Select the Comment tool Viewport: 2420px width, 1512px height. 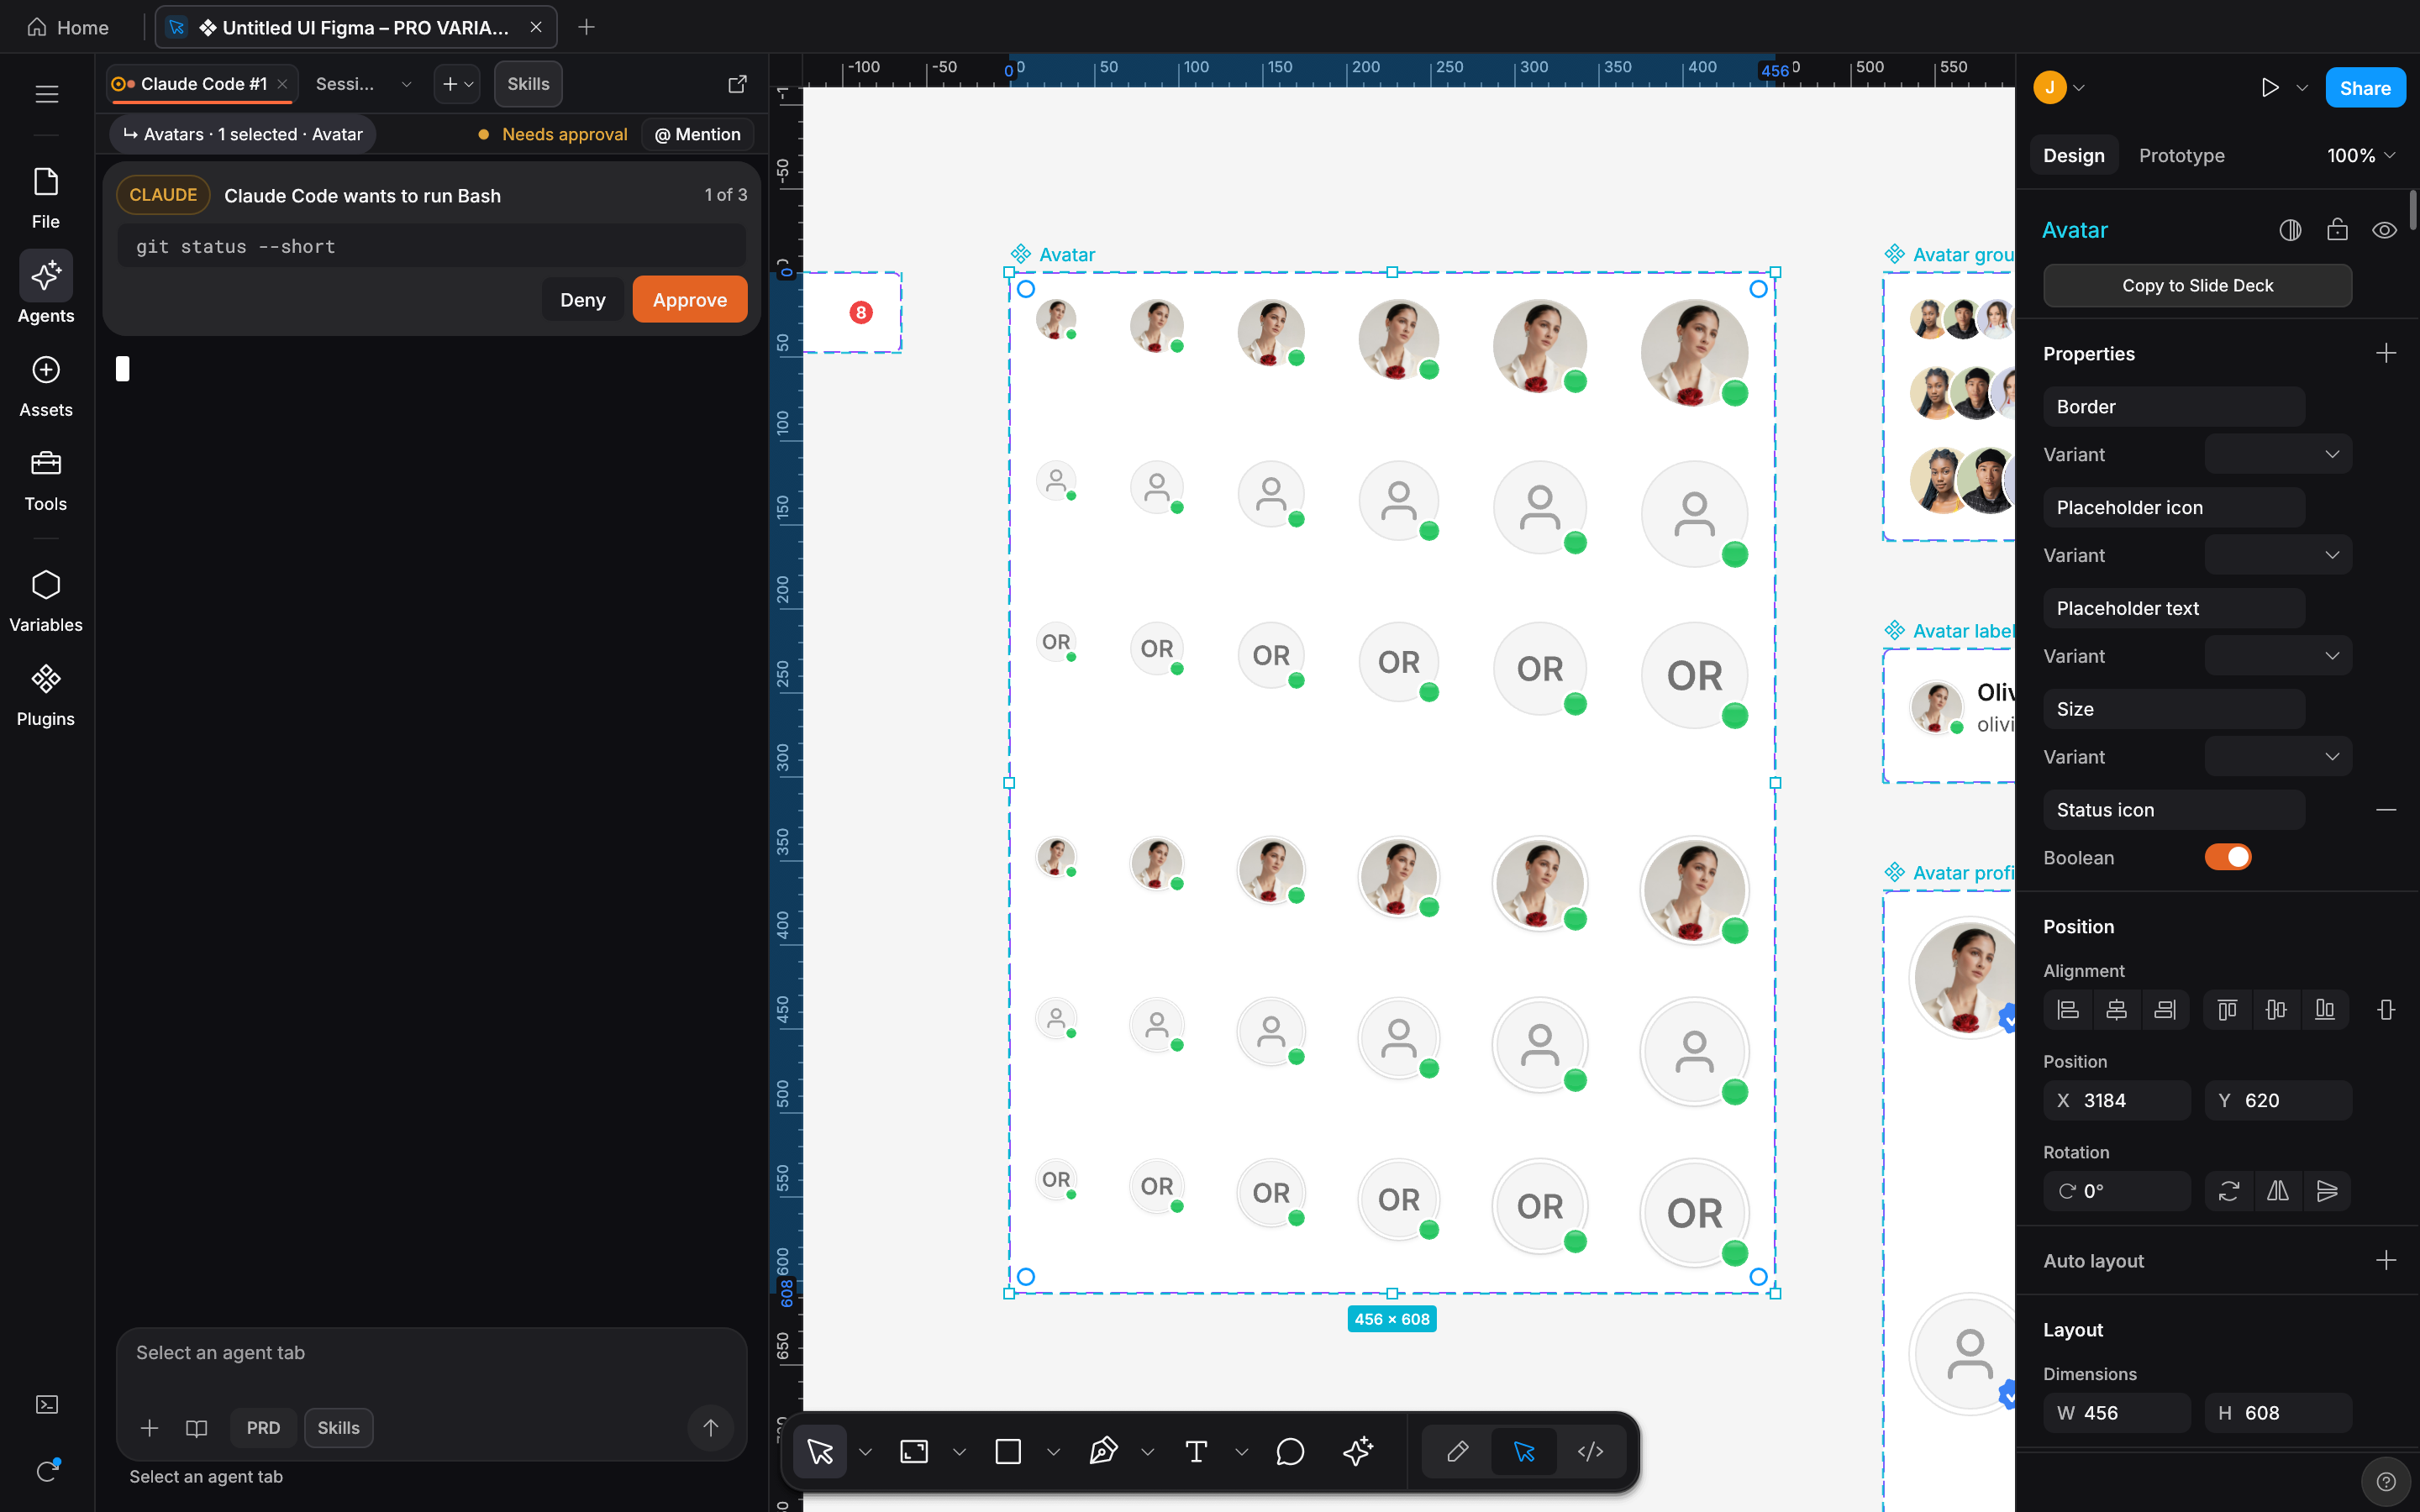tap(1290, 1451)
